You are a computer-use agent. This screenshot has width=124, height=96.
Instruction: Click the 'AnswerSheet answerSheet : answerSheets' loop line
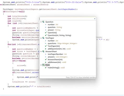pos(24,4)
